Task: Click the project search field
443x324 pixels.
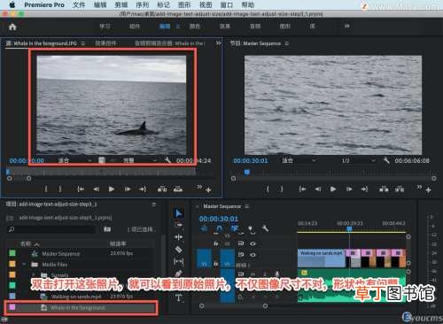Action: tap(51, 229)
